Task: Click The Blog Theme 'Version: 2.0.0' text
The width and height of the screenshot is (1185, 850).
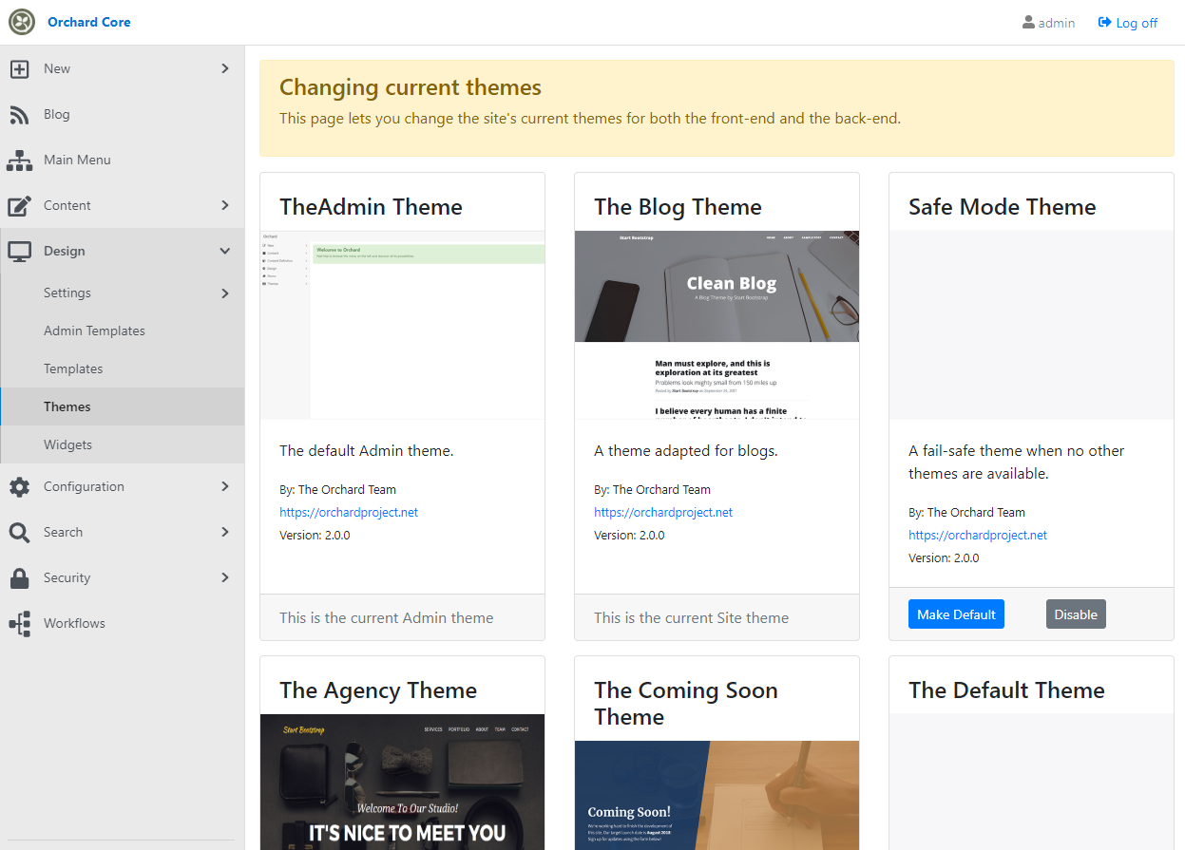Action: pyautogui.click(x=629, y=535)
